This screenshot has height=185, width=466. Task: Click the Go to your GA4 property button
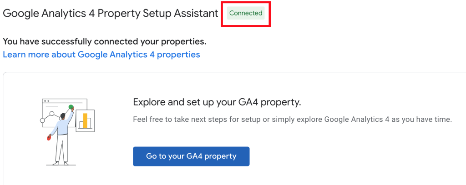point(191,156)
